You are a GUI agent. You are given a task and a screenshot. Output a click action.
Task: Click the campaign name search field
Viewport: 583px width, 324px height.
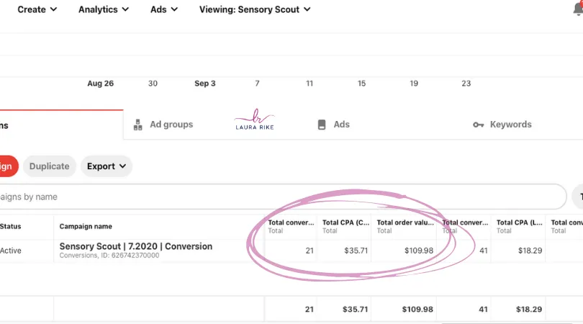[281, 197]
